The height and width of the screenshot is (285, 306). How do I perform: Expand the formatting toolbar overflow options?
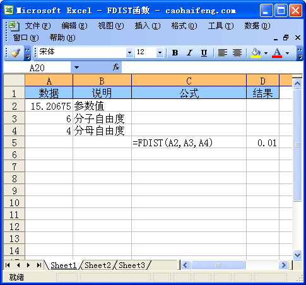(300, 53)
